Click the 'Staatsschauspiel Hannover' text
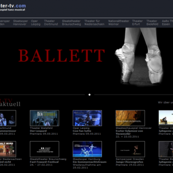 (x=133, y=128)
